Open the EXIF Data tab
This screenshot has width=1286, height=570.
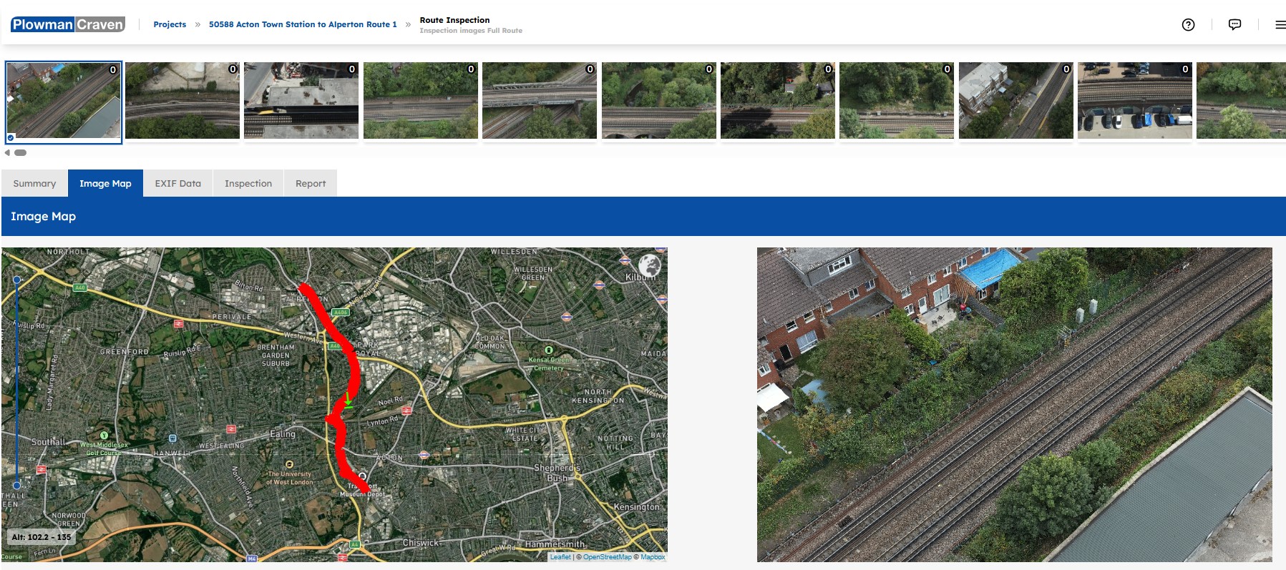click(177, 184)
